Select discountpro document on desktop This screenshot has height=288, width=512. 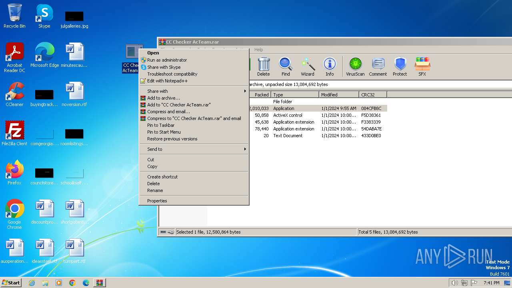(x=44, y=212)
